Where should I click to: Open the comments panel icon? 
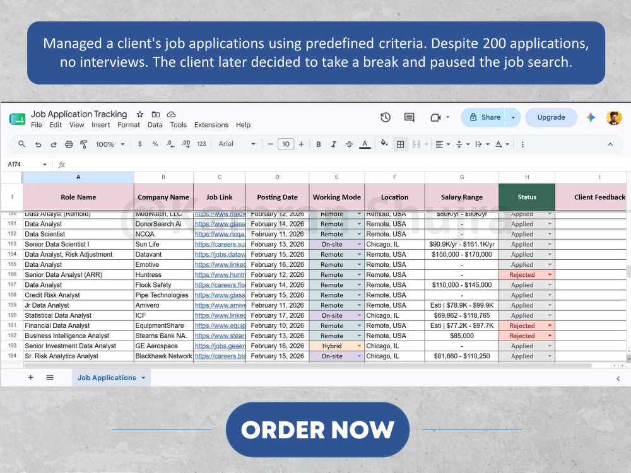pos(410,117)
